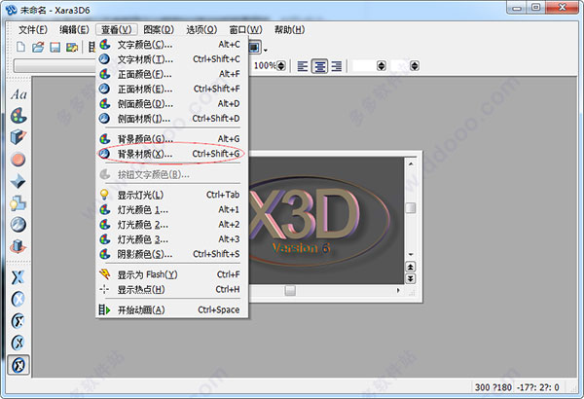Click the vertical scrollbar thumb of preview

pyautogui.click(x=411, y=208)
